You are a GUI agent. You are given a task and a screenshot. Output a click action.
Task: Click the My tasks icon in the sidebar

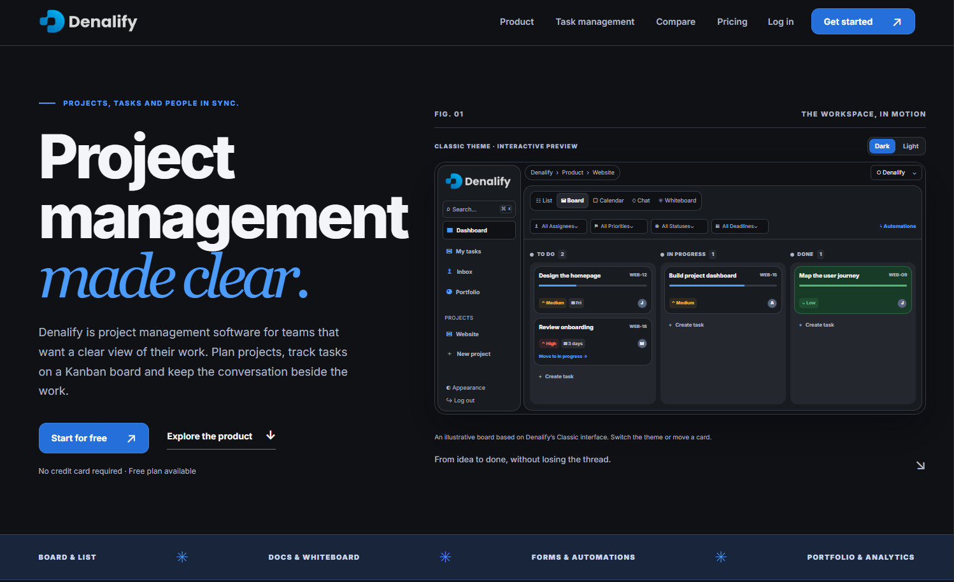450,252
